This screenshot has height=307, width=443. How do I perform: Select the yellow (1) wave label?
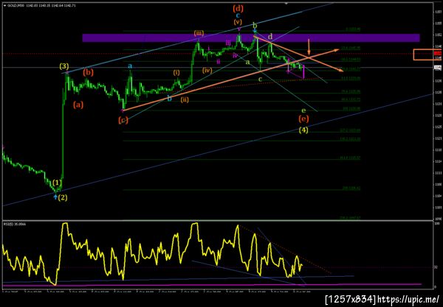coord(57,183)
